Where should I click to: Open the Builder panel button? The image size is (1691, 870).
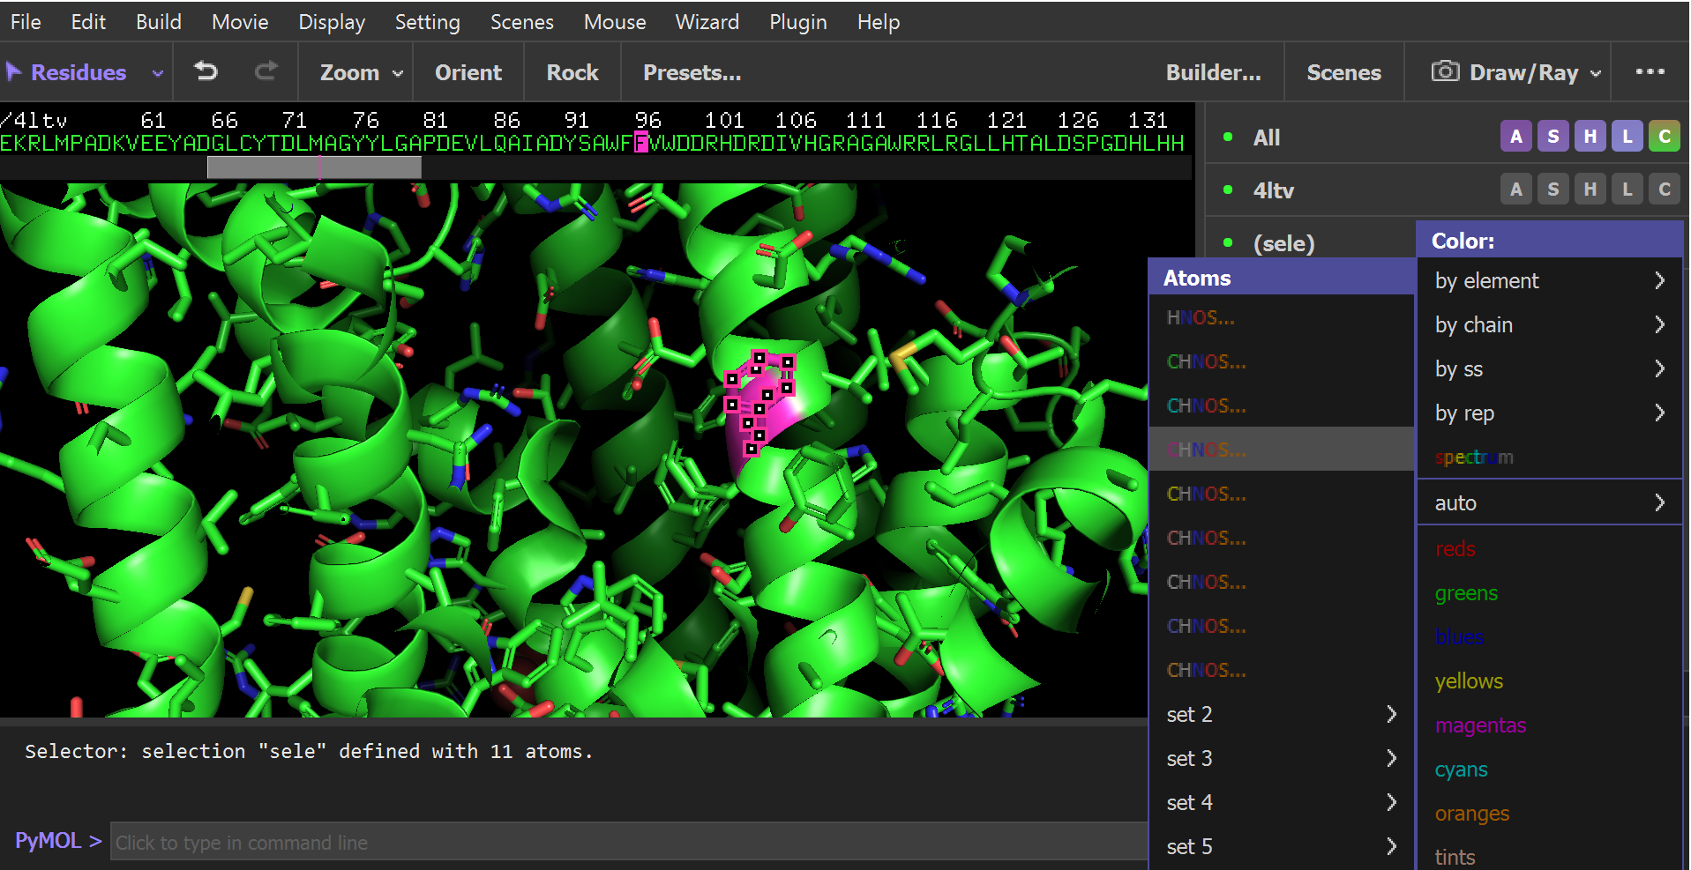point(1213,72)
